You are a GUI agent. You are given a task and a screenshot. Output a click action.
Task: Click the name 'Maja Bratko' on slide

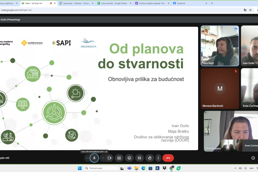click(179, 131)
